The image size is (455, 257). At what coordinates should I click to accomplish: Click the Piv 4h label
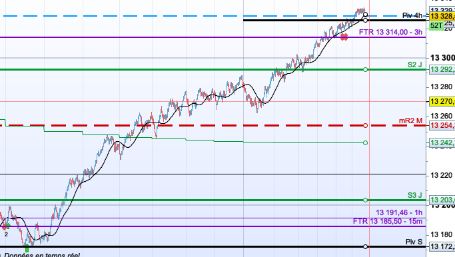pyautogui.click(x=412, y=16)
